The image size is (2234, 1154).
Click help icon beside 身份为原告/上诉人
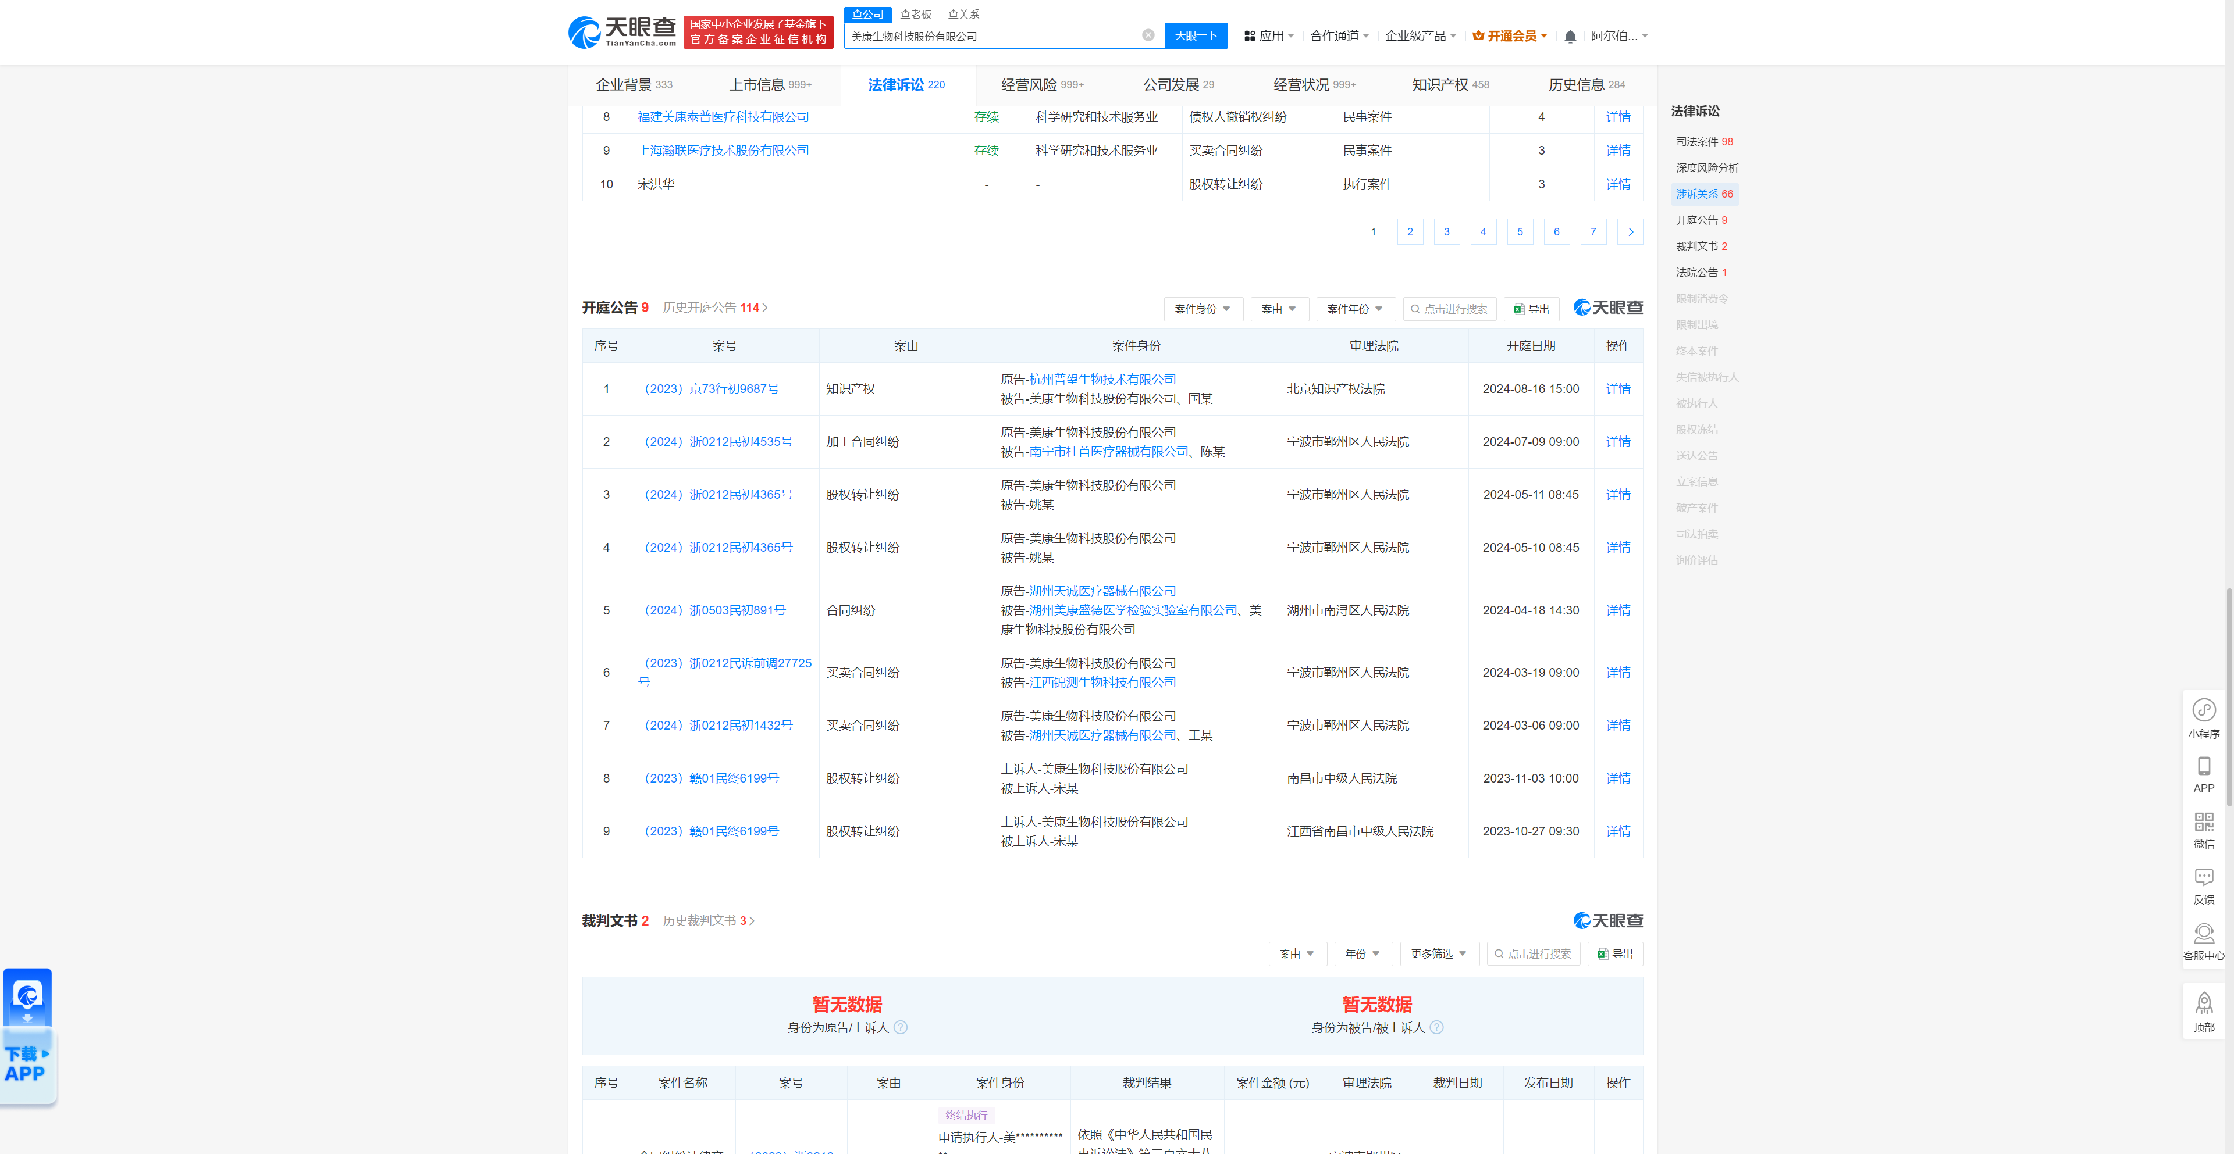tap(900, 1027)
